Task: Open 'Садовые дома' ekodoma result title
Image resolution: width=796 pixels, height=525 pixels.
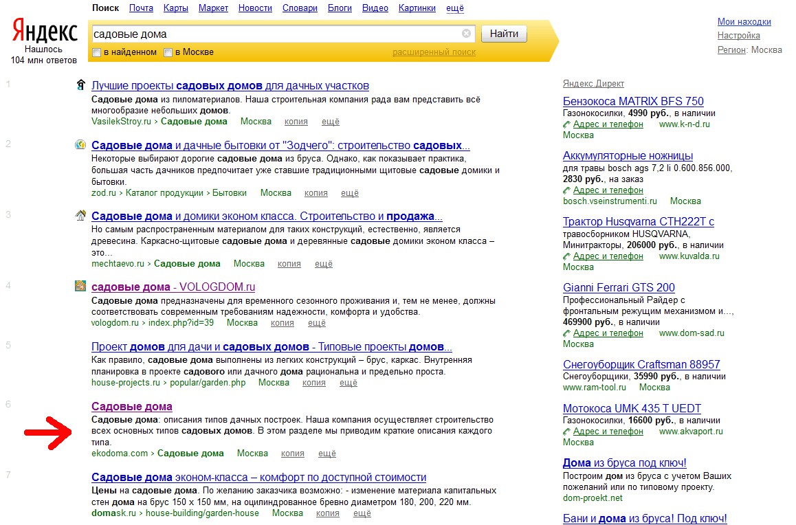Action: pos(131,406)
